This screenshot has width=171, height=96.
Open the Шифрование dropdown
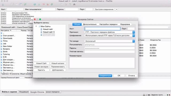[110, 35]
